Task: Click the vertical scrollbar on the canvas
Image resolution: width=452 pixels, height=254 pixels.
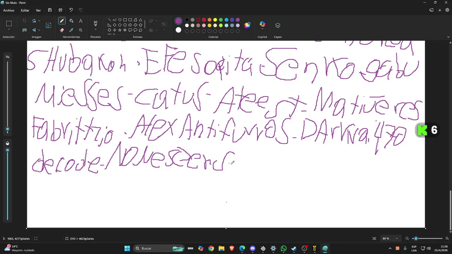Action: (450, 212)
